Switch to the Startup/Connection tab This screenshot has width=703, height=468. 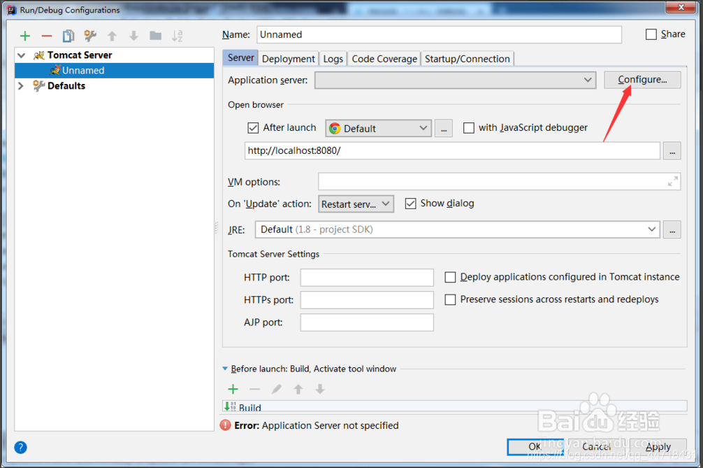(468, 59)
